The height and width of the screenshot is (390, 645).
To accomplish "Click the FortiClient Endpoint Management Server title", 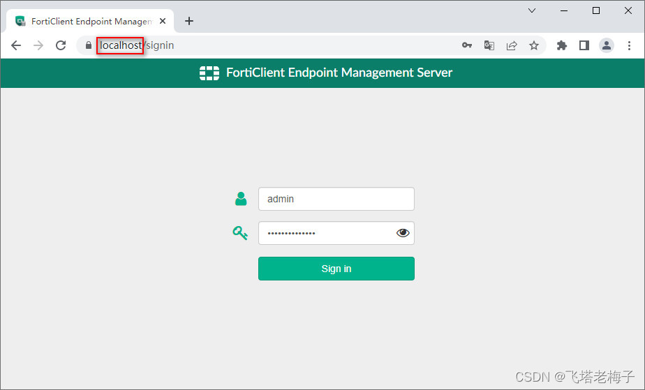I will pyautogui.click(x=339, y=73).
